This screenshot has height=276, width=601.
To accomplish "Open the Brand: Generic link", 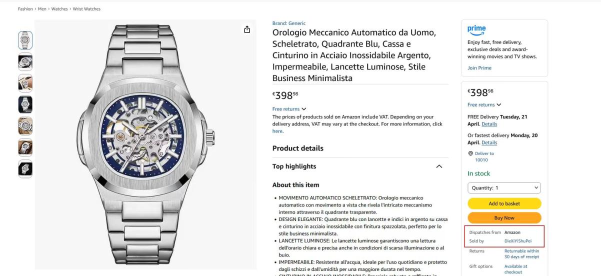I will [x=289, y=23].
